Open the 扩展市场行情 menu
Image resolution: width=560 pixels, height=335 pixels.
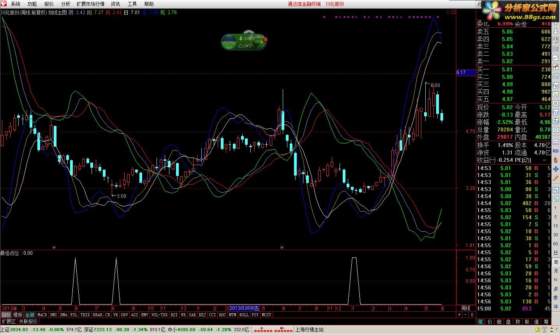coord(90,4)
